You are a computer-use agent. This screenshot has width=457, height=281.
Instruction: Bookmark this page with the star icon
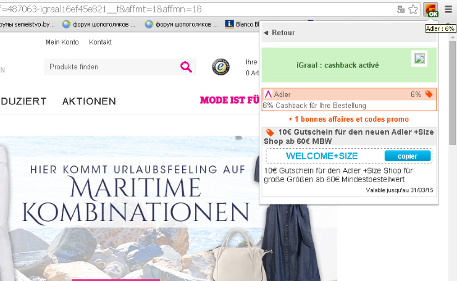pos(413,10)
